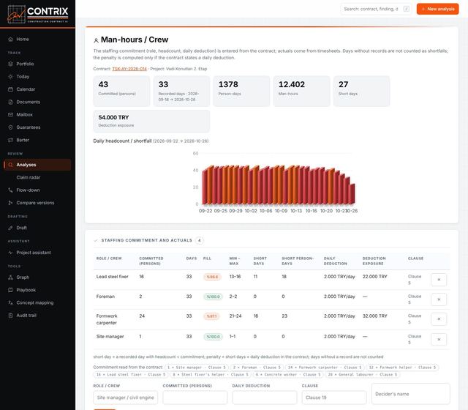The image size is (468, 410).
Task: Remove the Formwork carpenter row
Action: pos(439,319)
